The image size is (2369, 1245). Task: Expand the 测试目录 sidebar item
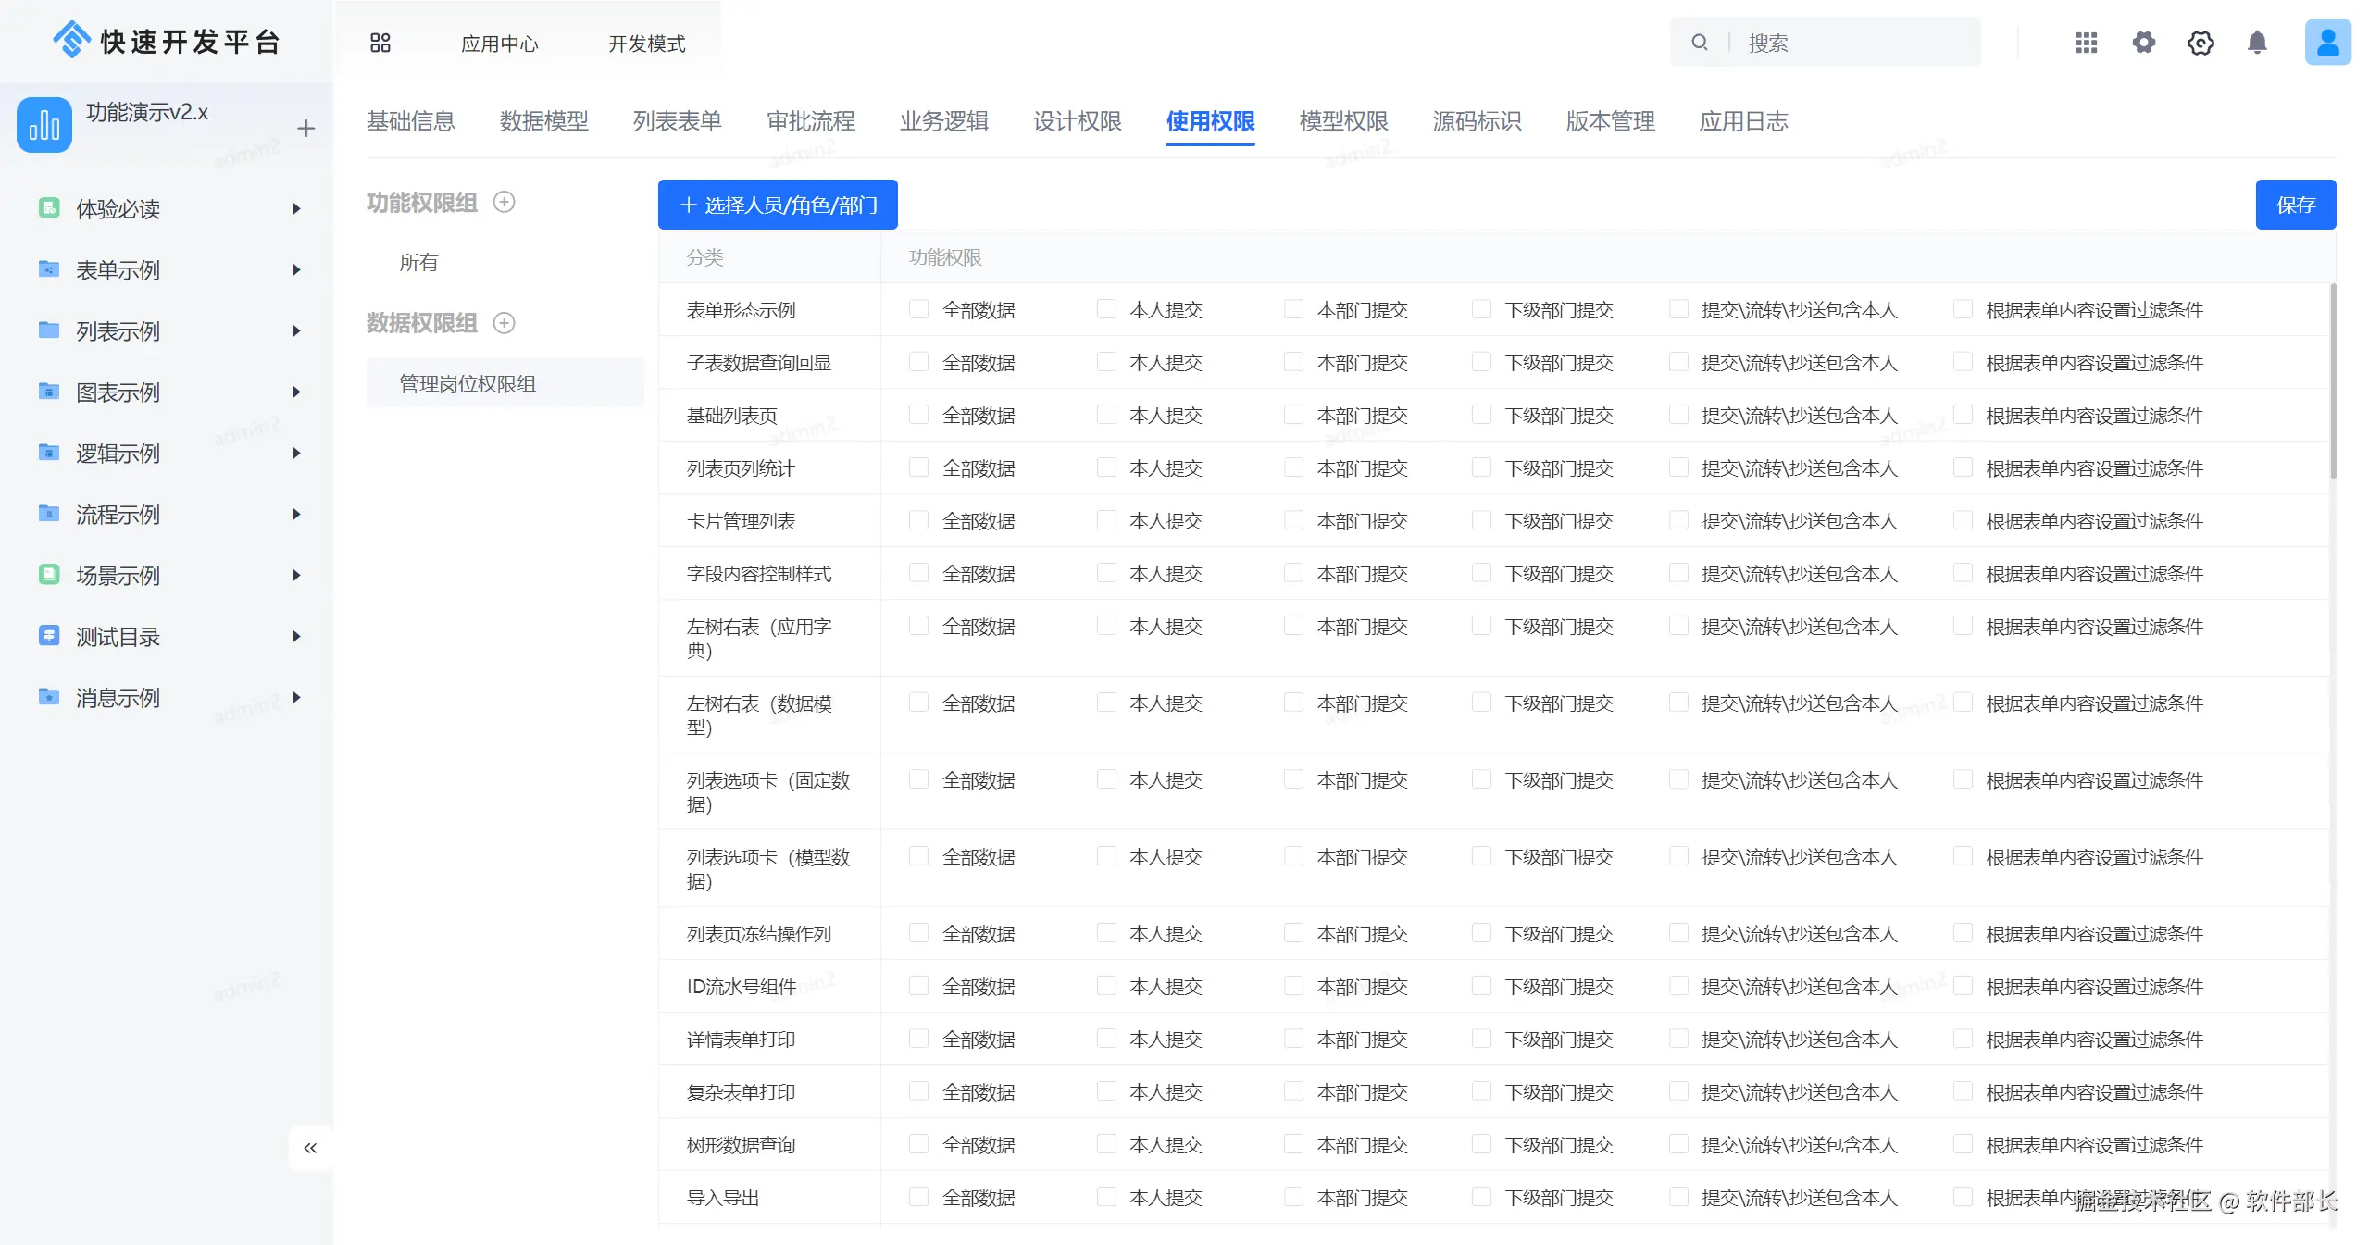click(295, 637)
